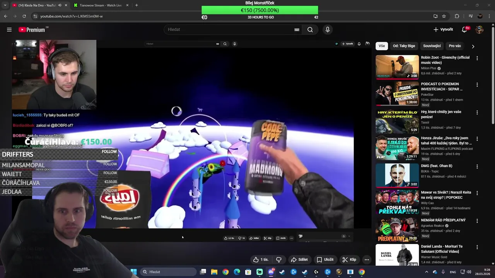Open the ENG language switcher in tray
This screenshot has width=495, height=278.
(x=453, y=272)
